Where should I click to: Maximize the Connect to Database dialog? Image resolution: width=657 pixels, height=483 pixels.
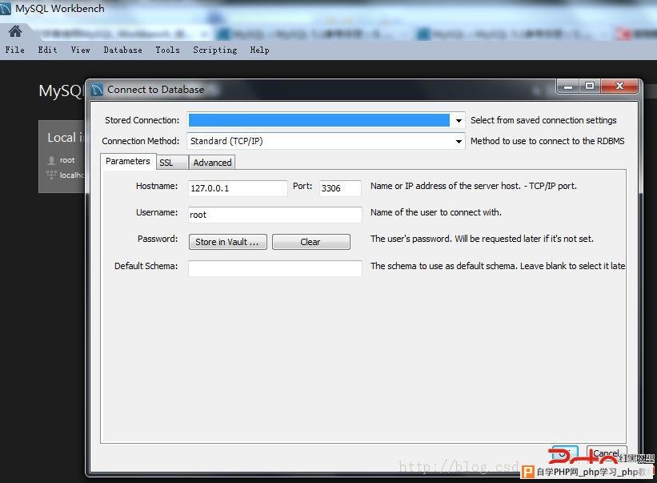(x=590, y=87)
